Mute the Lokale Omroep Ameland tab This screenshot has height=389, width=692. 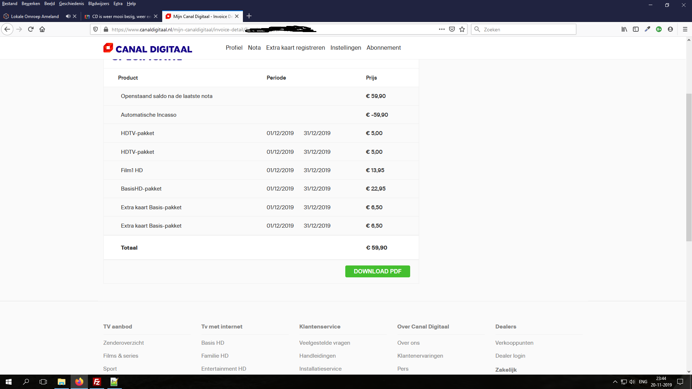pos(68,16)
